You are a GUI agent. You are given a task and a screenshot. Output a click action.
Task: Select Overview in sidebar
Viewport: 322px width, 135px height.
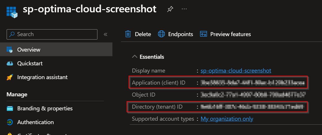56,49
